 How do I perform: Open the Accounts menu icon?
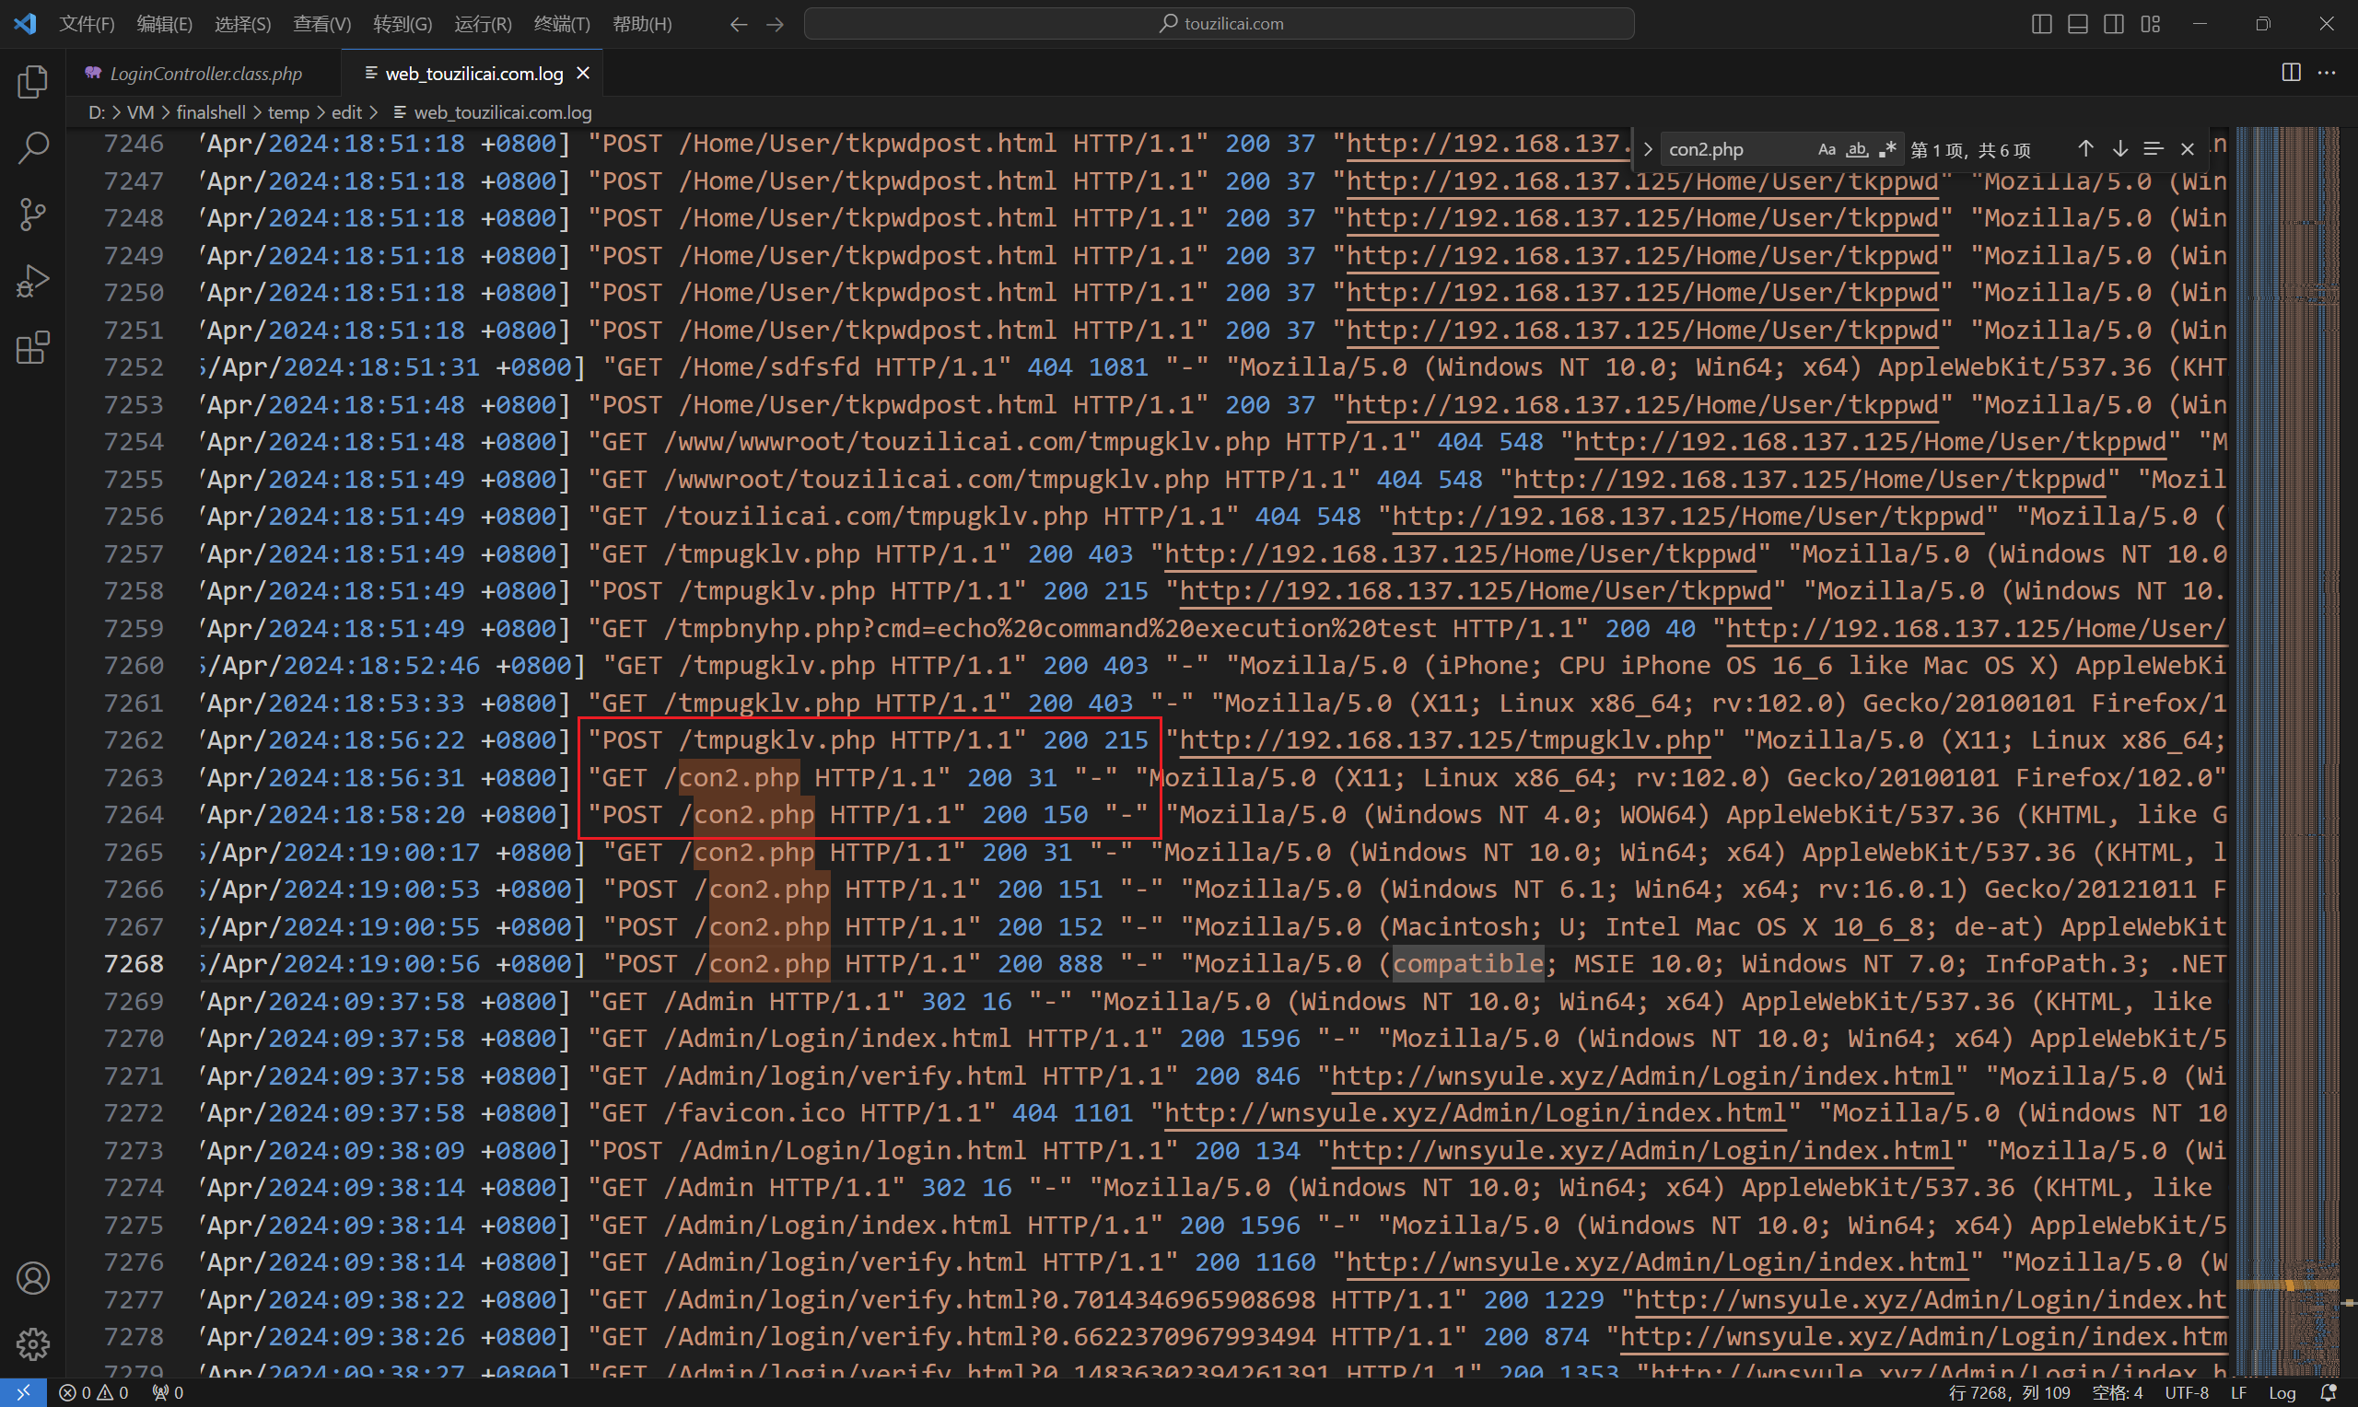[33, 1278]
